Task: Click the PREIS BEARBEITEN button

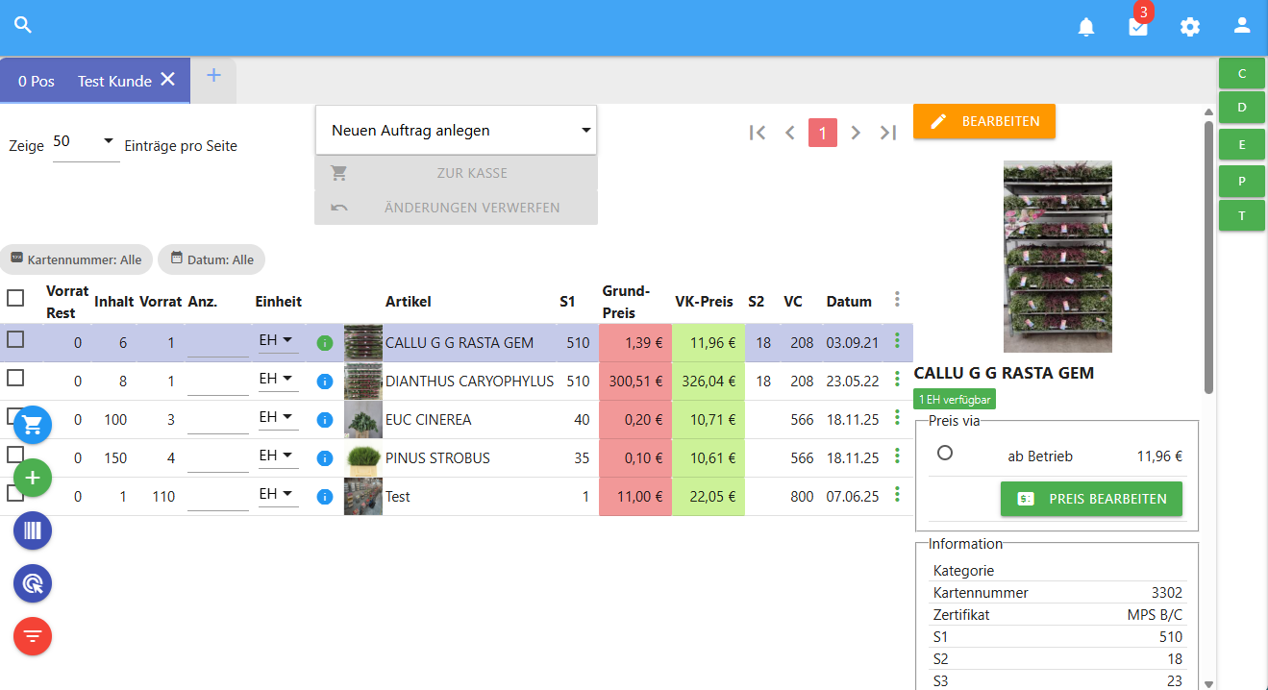Action: tap(1091, 499)
